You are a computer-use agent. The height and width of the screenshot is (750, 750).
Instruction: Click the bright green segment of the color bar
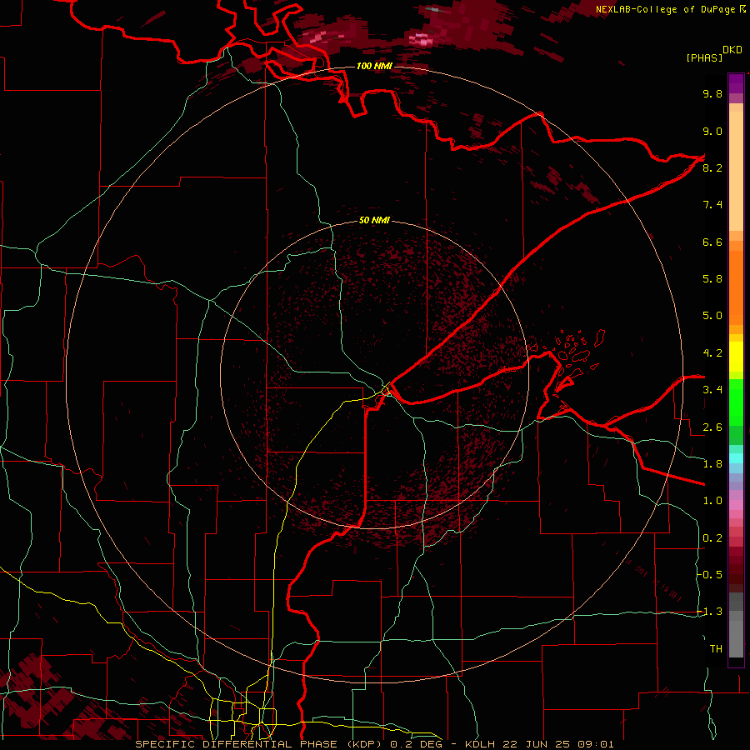736,402
